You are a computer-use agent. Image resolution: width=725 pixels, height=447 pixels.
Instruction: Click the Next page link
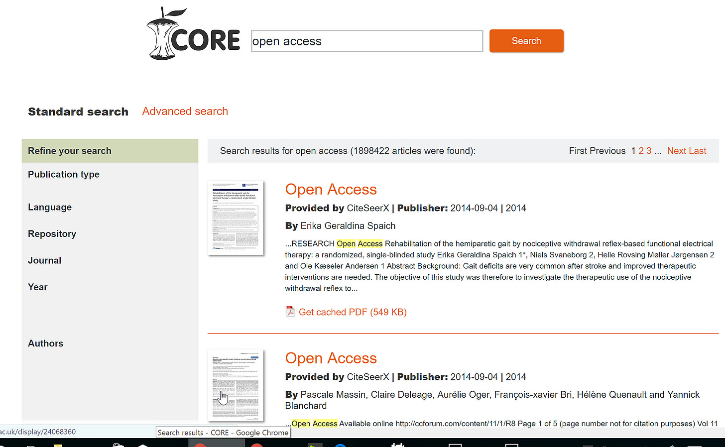677,151
